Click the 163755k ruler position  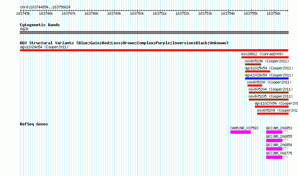[x=251, y=13]
